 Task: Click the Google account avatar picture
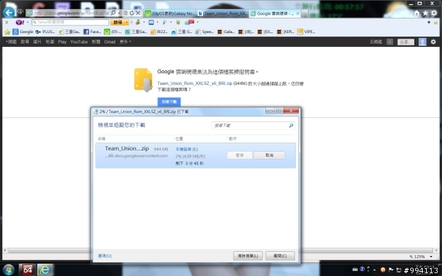coord(422,41)
